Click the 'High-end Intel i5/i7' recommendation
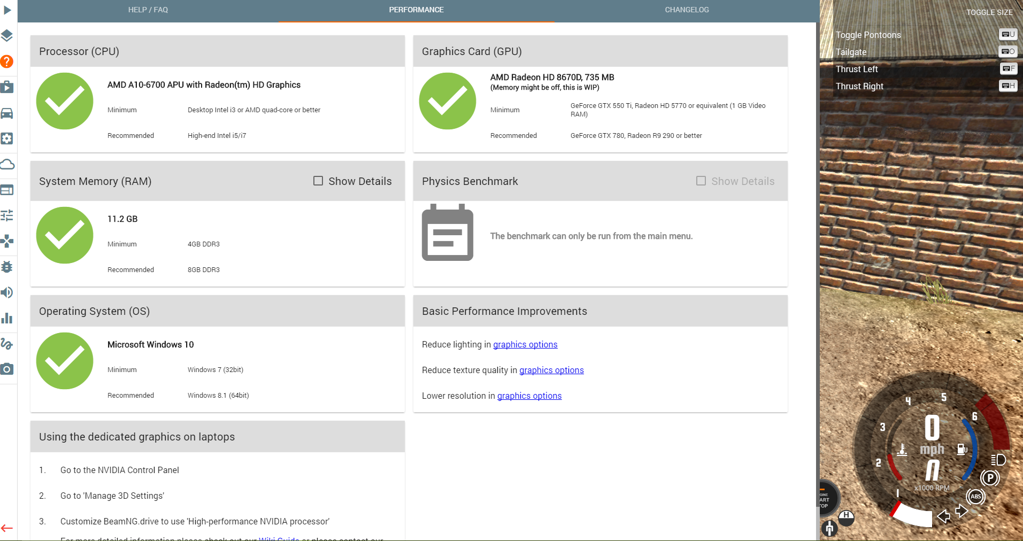The image size is (1023, 541). click(x=217, y=136)
